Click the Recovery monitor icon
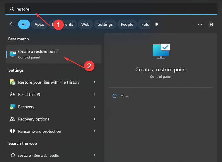This screenshot has width=222, height=162. (13, 107)
